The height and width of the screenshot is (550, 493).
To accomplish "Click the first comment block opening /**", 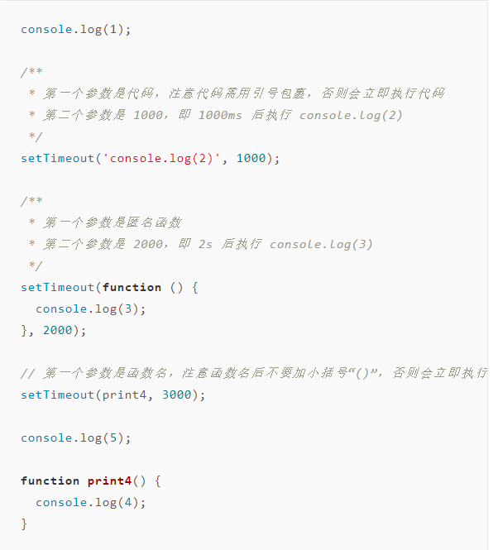I will (31, 72).
